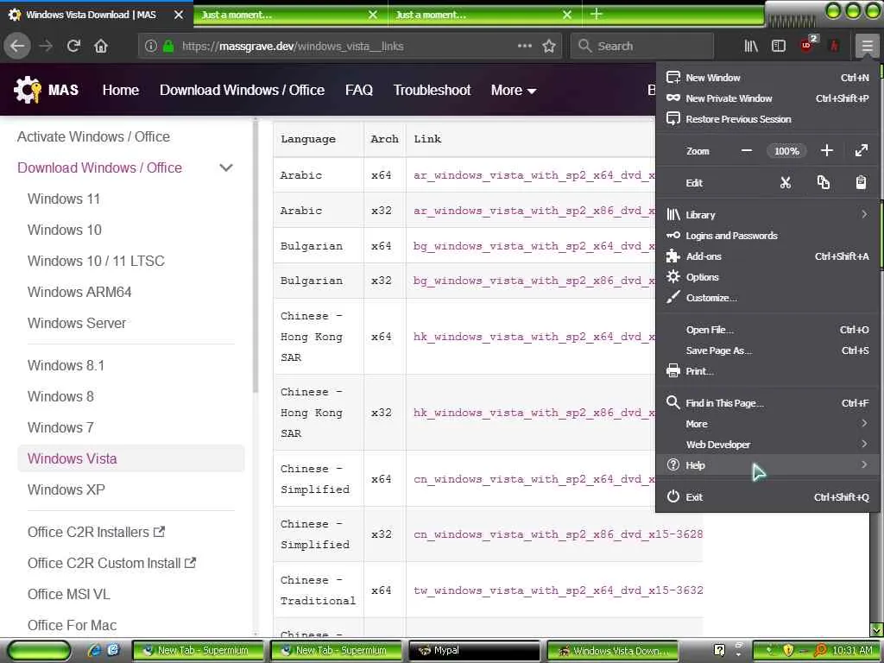Paste using the clipboard icon
884x663 pixels.
tap(861, 182)
